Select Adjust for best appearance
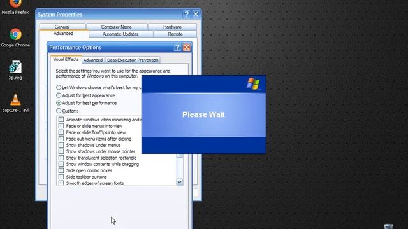Image resolution: width=408 pixels, height=229 pixels. [59, 95]
